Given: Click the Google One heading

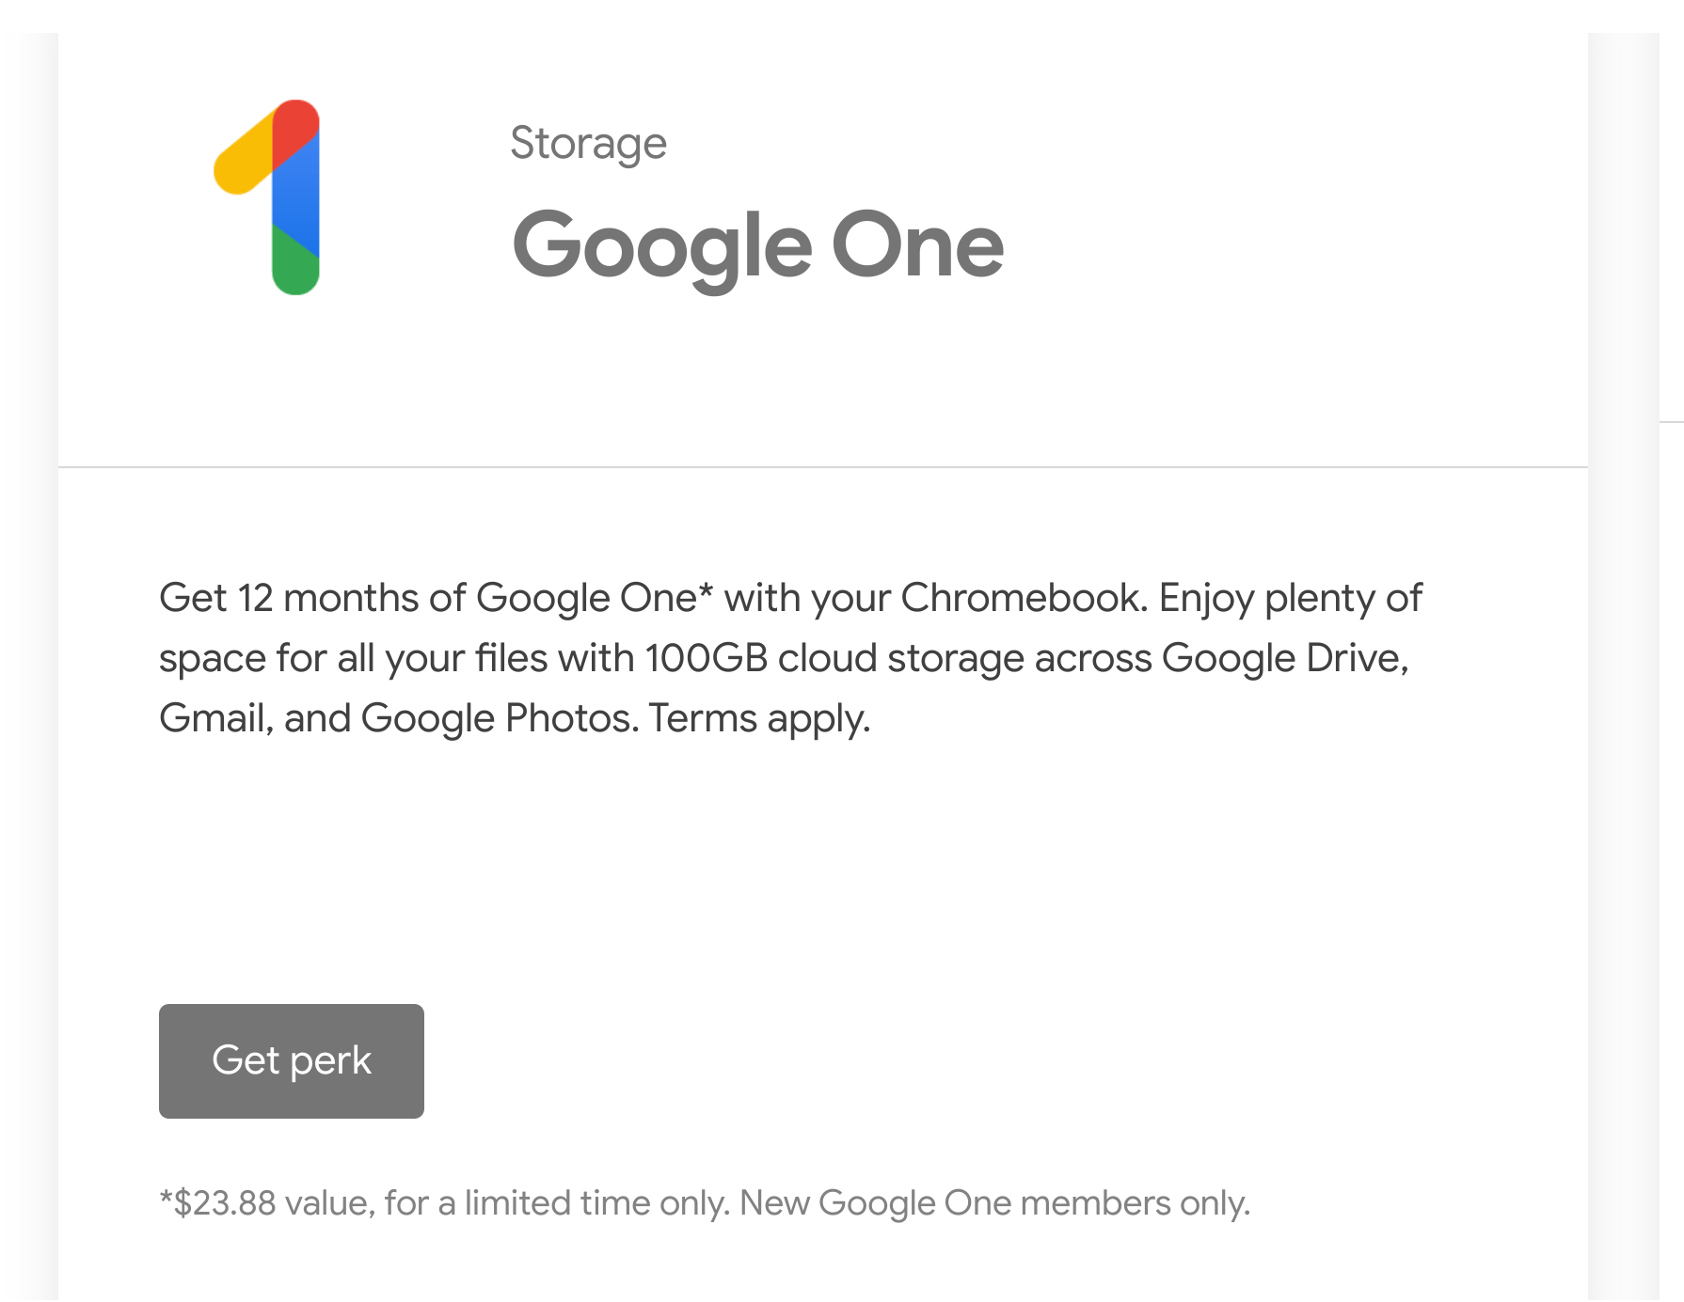Looking at the screenshot, I should (x=758, y=246).
